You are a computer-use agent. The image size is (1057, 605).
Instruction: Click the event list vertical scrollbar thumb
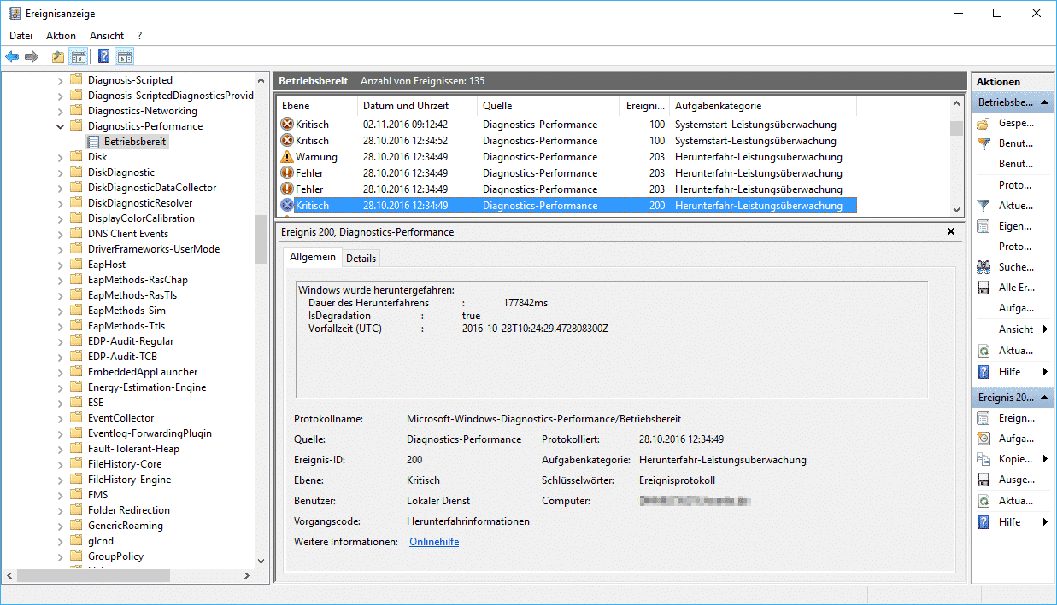(956, 129)
